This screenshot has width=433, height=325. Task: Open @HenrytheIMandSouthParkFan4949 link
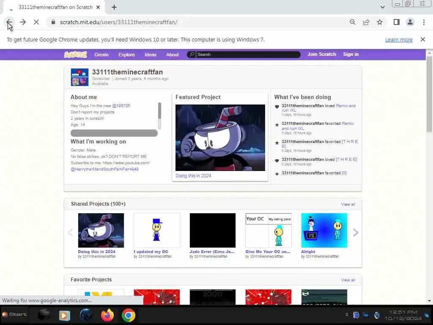point(105,169)
